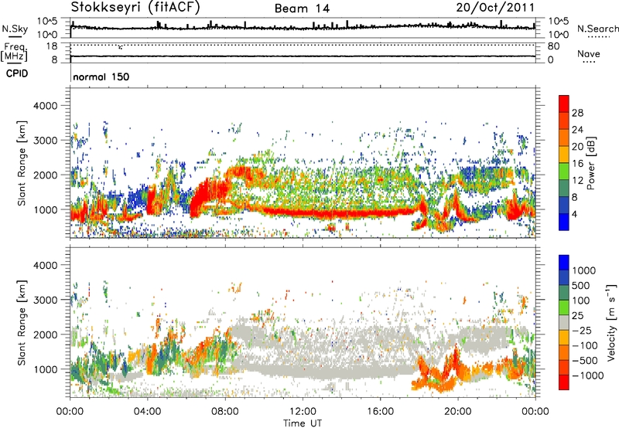This screenshot has height=428, width=619.
Task: Click the '-1000' value on Velocity colorbar
Action: tap(588, 375)
